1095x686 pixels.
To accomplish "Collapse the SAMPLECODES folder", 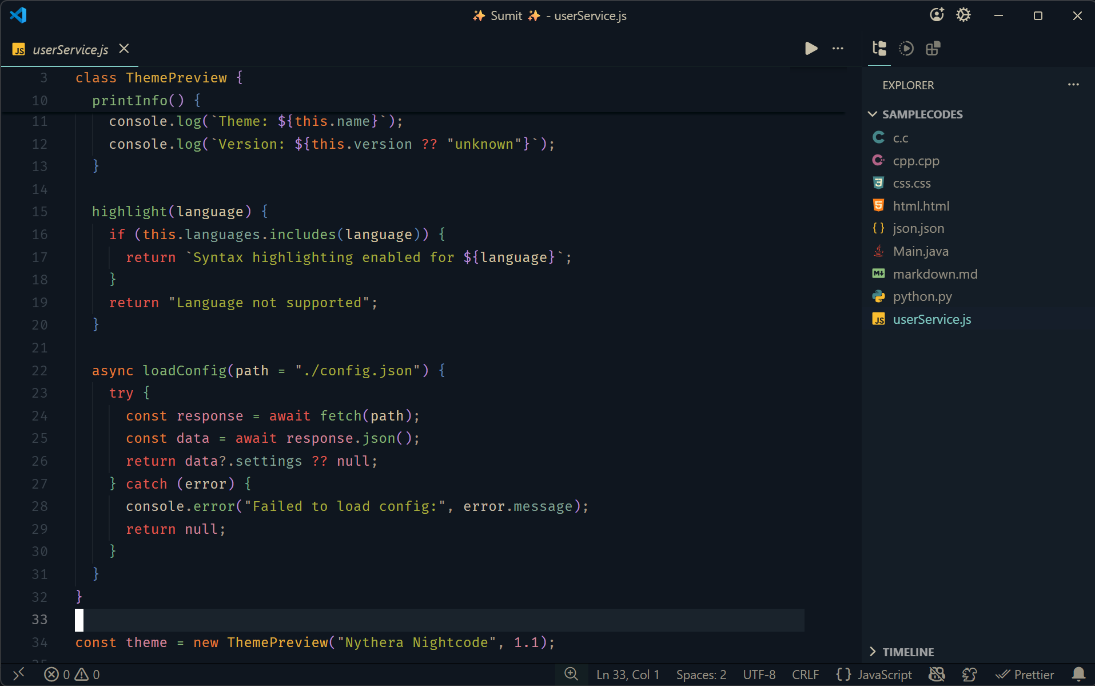I will pos(873,114).
